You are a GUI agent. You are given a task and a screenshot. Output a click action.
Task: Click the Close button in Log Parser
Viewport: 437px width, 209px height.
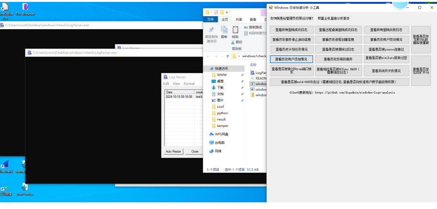click(195, 151)
